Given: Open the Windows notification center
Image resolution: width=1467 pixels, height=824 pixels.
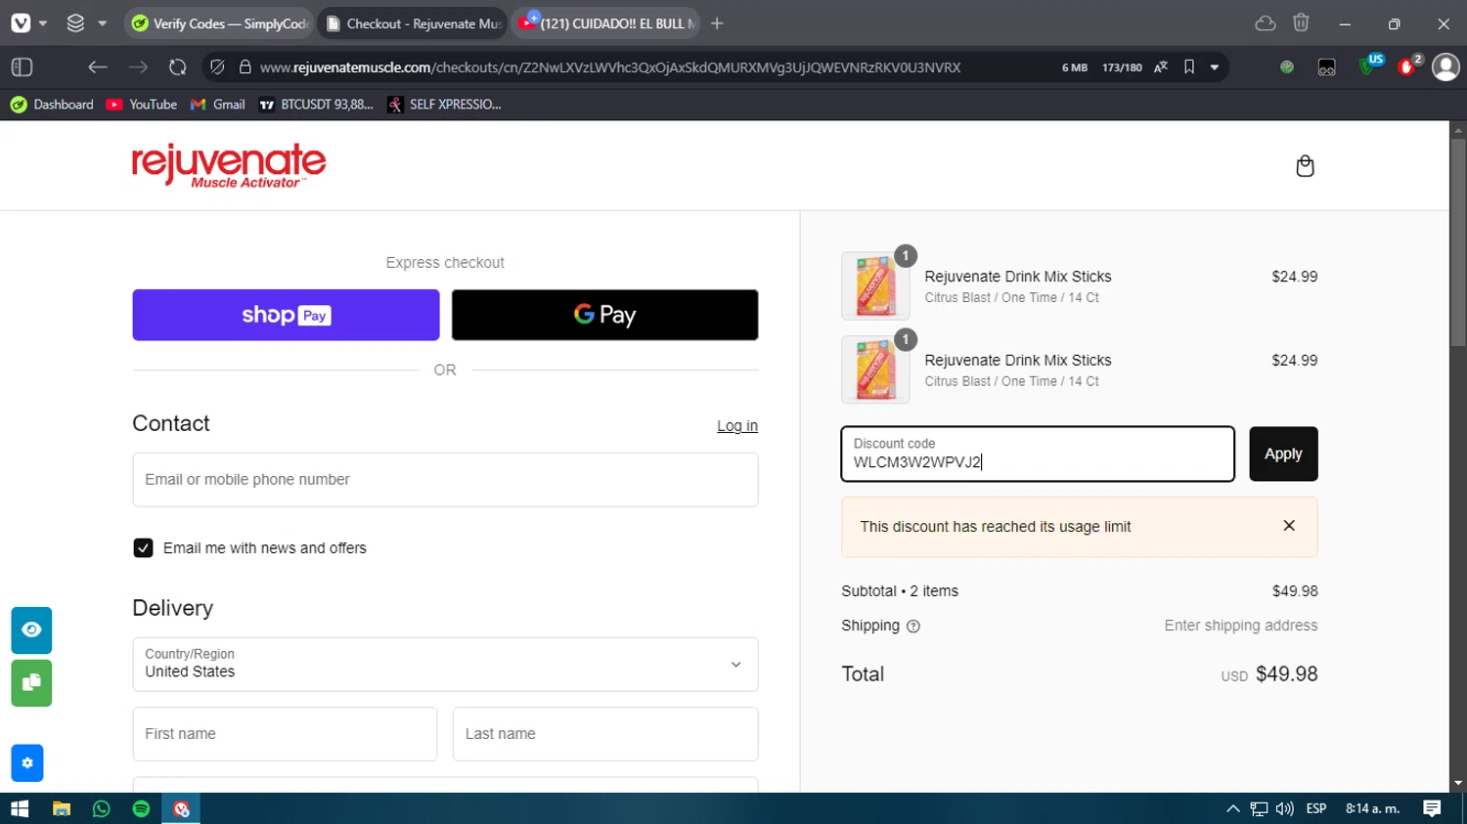Looking at the screenshot, I should click(1432, 808).
